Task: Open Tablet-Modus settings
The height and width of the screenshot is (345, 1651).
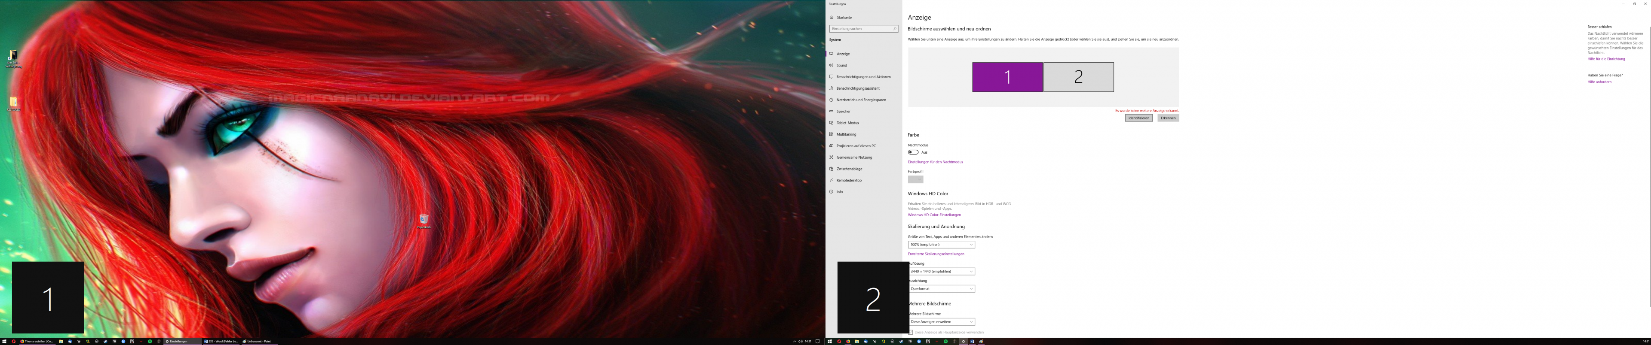Action: pyautogui.click(x=863, y=123)
